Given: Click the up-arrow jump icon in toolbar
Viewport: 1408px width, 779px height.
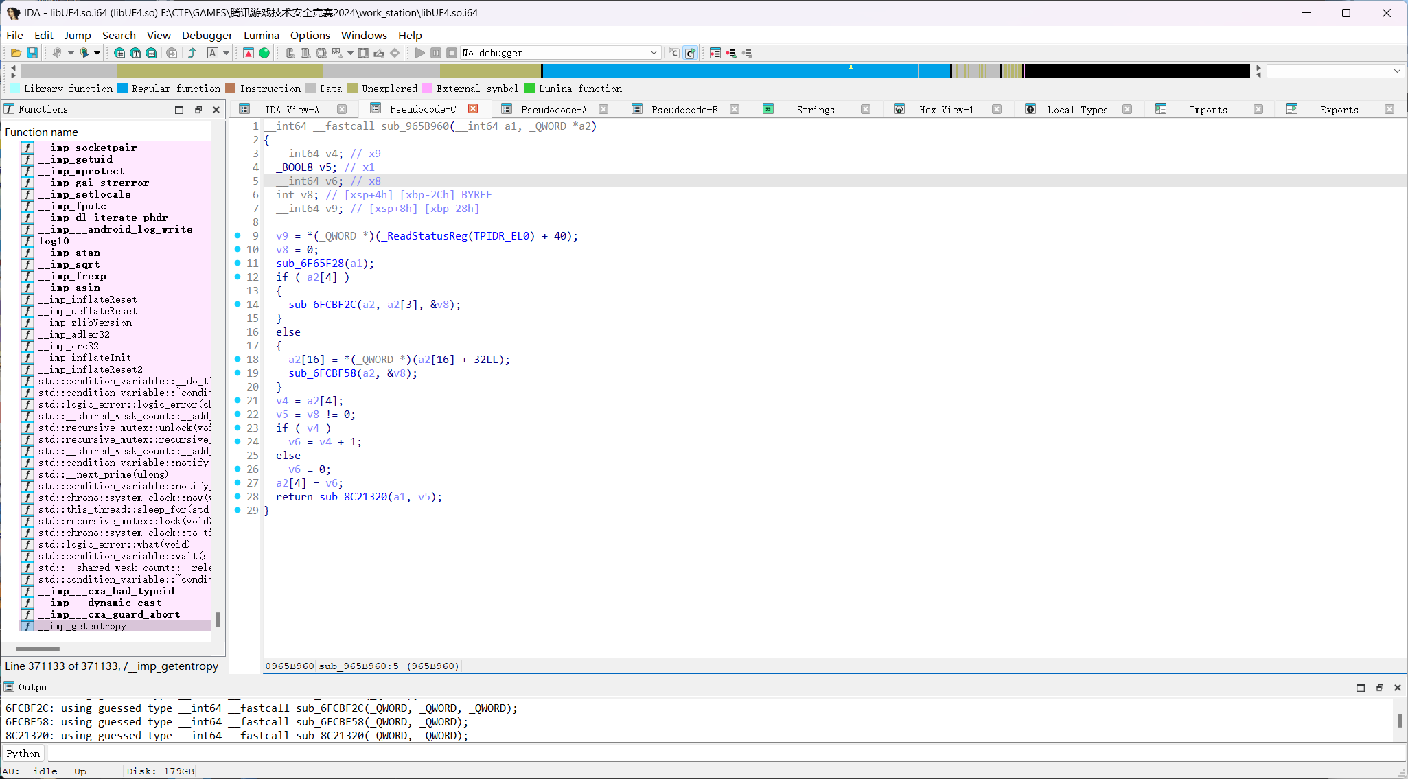Looking at the screenshot, I should [x=192, y=53].
